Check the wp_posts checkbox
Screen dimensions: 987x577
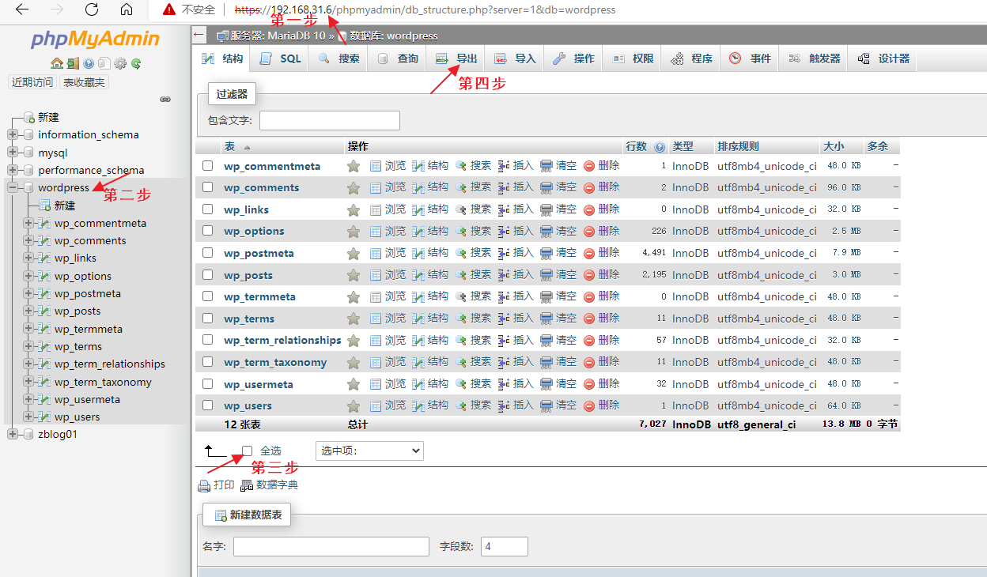coord(208,275)
